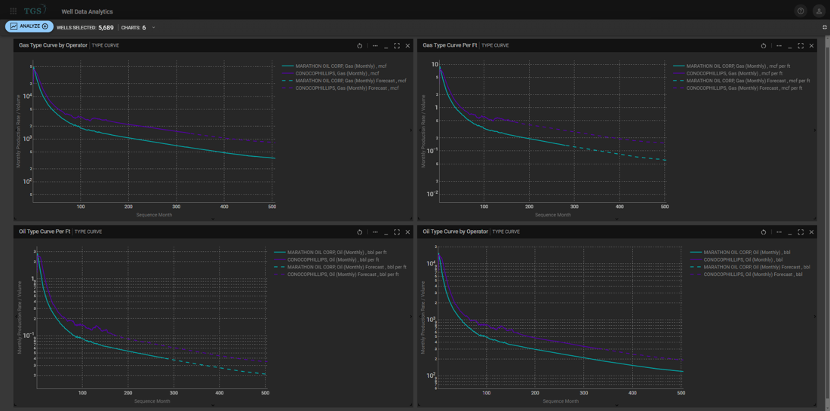Click the layout icon at top right
This screenshot has height=411, width=830.
tap(824, 27)
